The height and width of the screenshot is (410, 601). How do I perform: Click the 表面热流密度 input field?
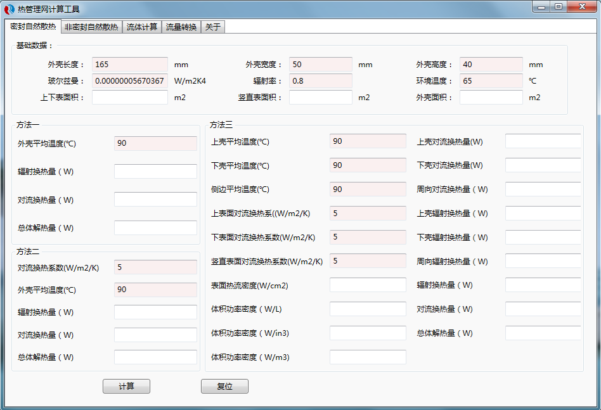click(x=367, y=284)
